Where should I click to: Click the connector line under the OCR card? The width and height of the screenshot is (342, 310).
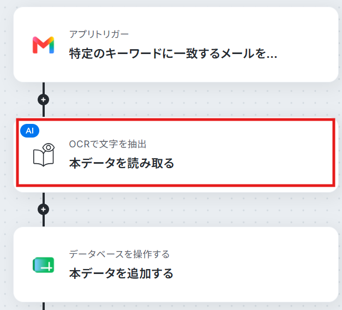pyautogui.click(x=44, y=198)
